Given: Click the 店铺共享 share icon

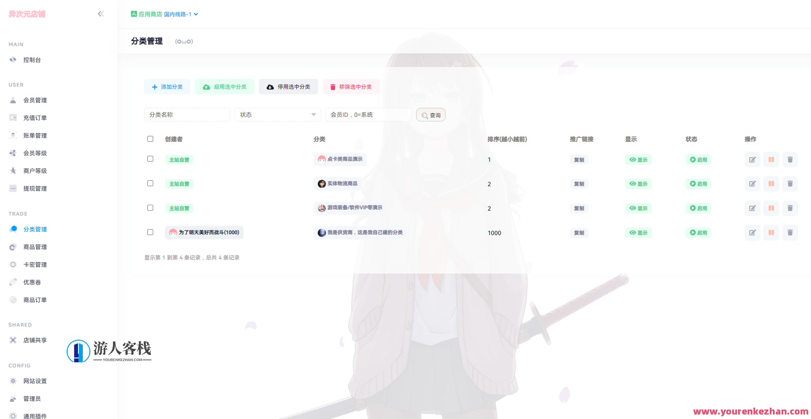Looking at the screenshot, I should point(13,340).
